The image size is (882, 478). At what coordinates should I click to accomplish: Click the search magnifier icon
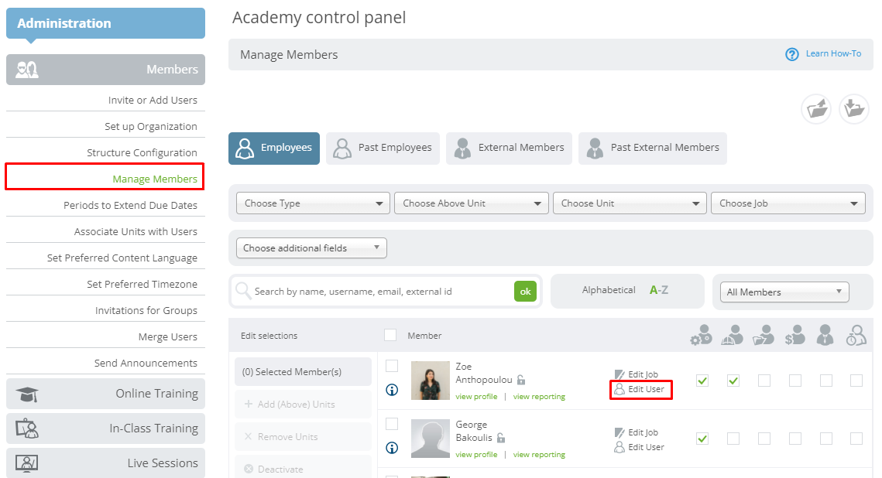click(x=243, y=290)
